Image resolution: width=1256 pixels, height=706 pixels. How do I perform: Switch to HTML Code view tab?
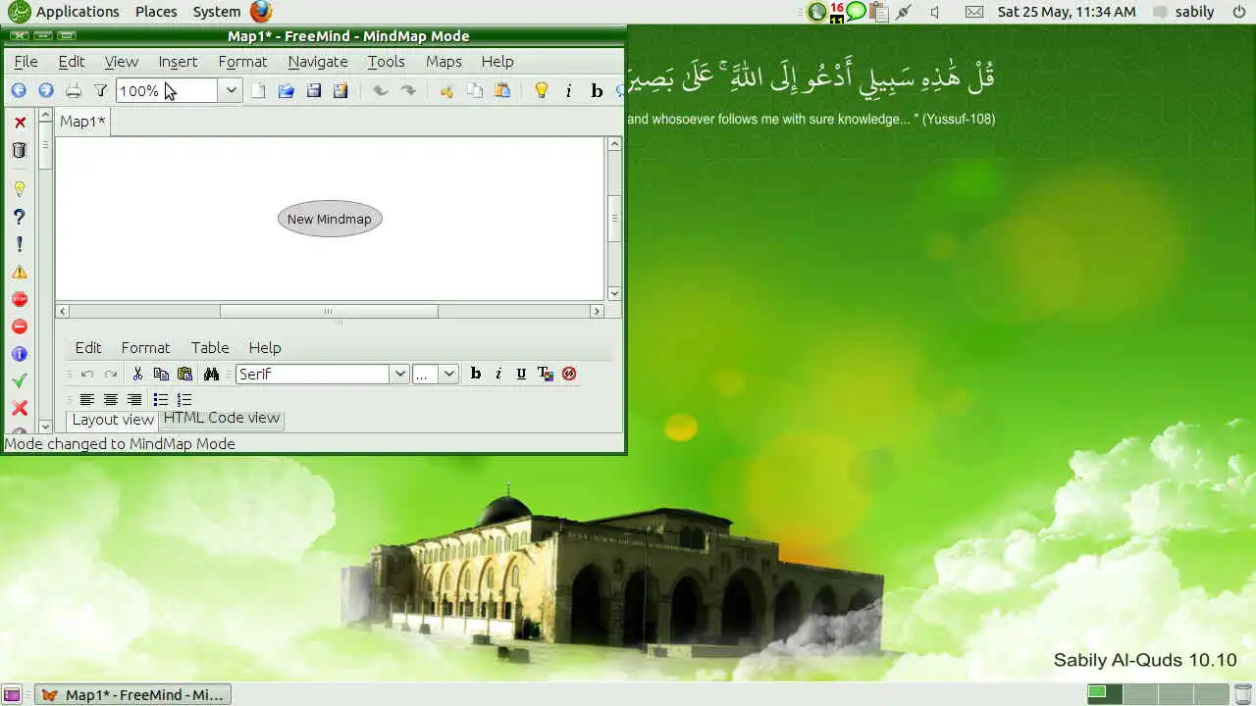222,418
